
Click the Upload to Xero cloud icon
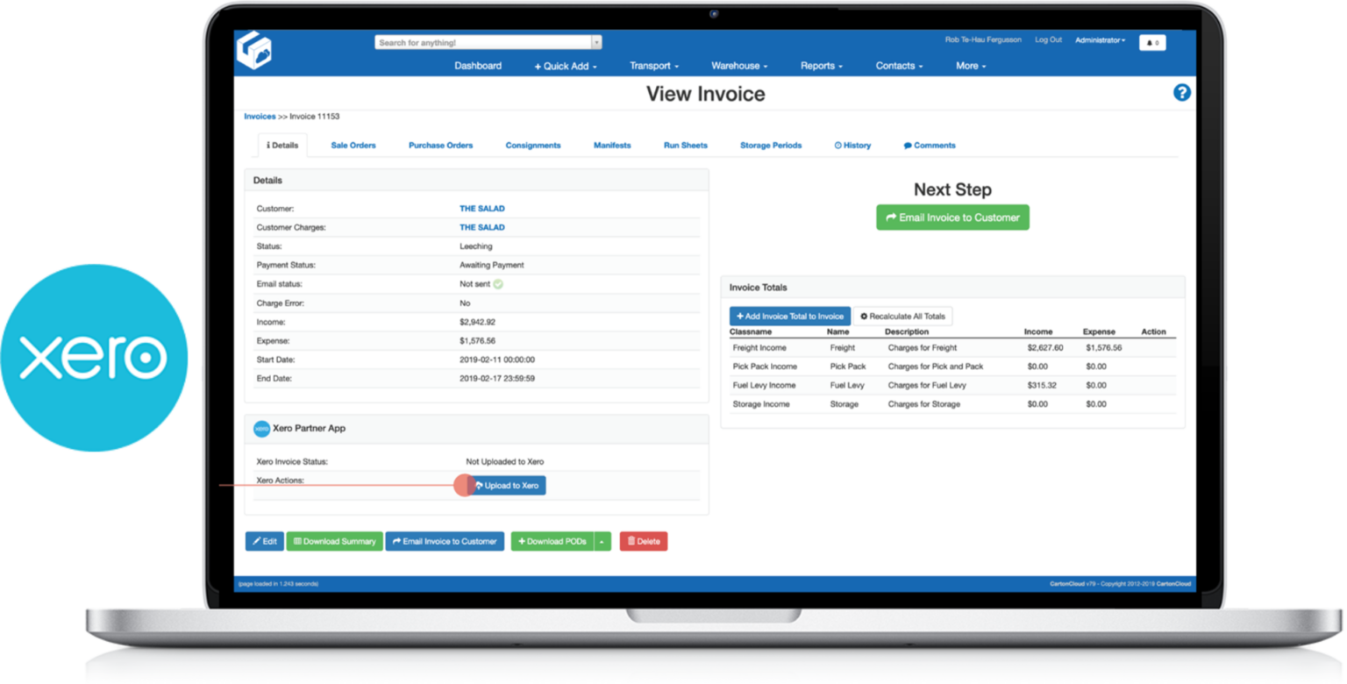[481, 485]
